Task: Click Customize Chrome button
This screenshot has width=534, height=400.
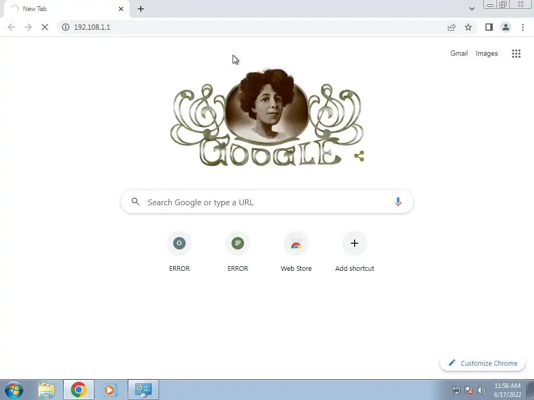Action: click(x=482, y=363)
